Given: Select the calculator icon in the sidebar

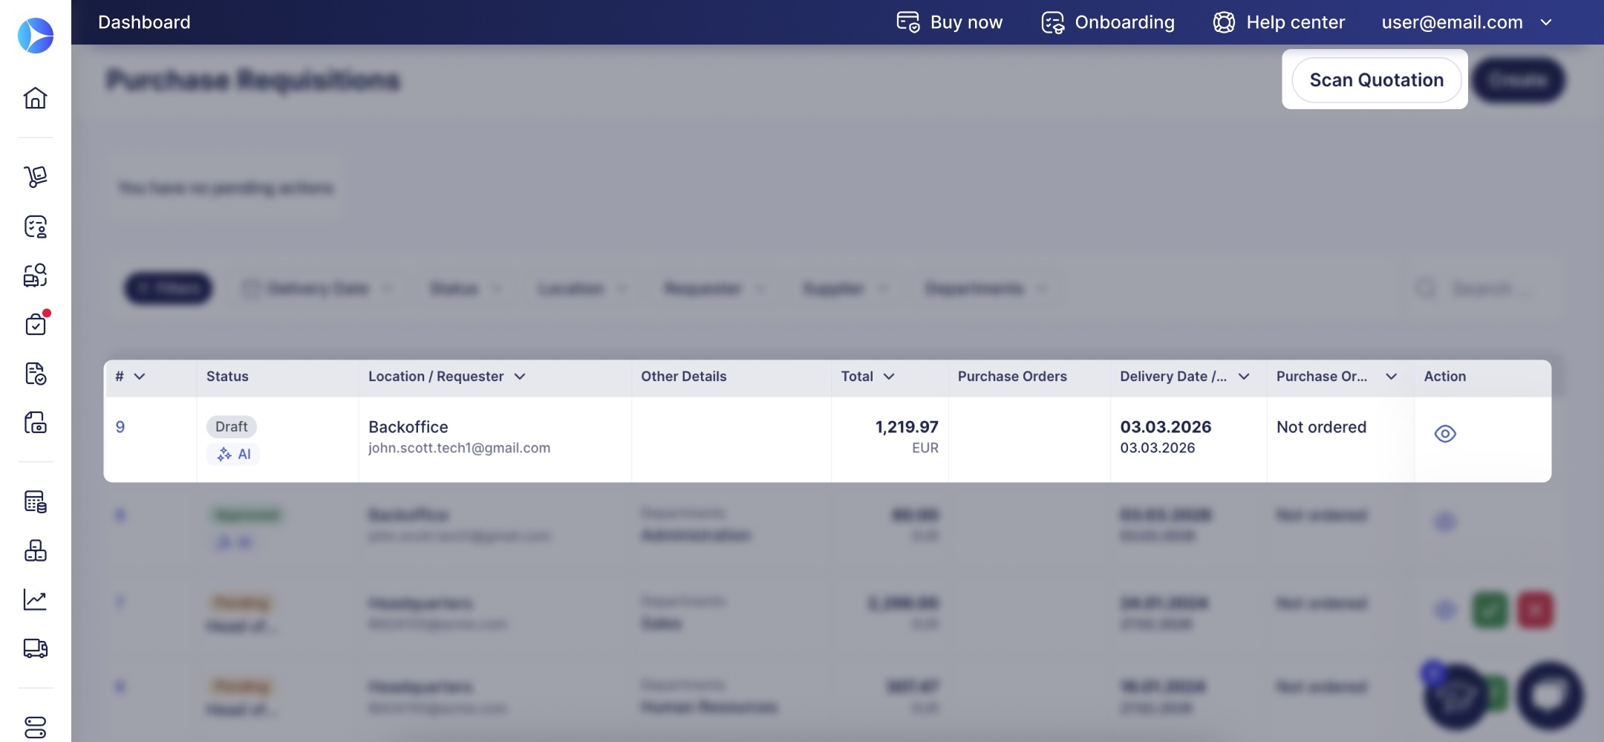Looking at the screenshot, I should (35, 502).
